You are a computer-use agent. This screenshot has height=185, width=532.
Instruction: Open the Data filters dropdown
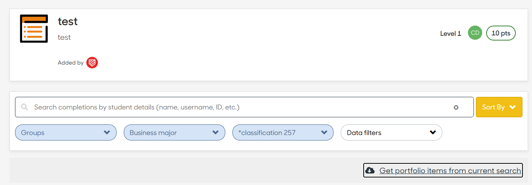(391, 133)
